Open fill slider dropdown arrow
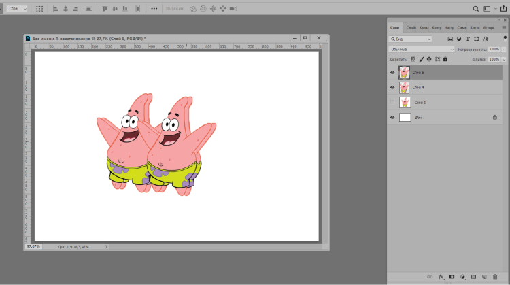The width and height of the screenshot is (510, 285). point(504,60)
